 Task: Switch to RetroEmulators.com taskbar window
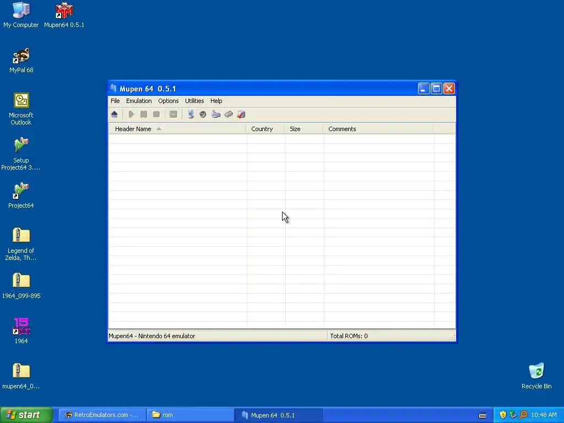(x=102, y=415)
